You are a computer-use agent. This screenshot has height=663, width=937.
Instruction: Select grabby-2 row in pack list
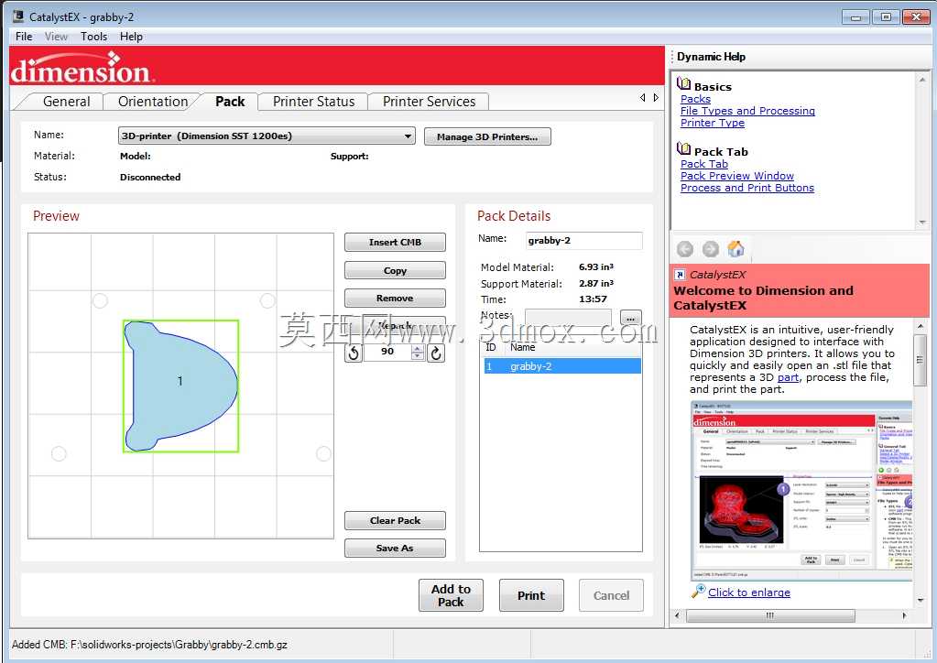tap(561, 366)
